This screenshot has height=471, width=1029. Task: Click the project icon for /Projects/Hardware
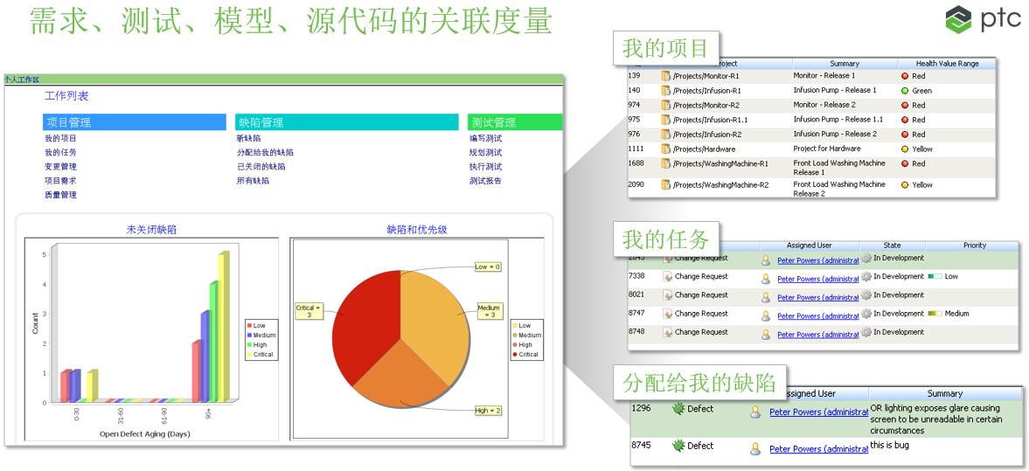(x=665, y=149)
